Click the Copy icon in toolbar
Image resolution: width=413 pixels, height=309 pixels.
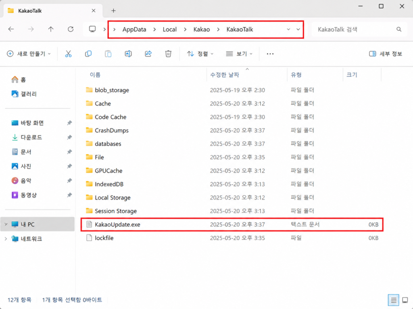(x=88, y=54)
